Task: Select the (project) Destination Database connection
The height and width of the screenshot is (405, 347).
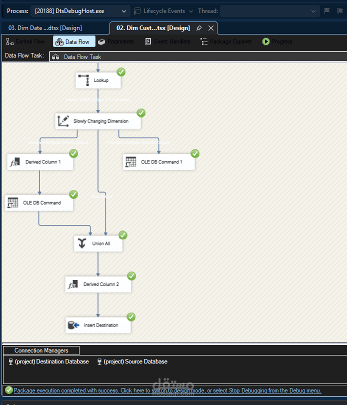Action: click(48, 361)
